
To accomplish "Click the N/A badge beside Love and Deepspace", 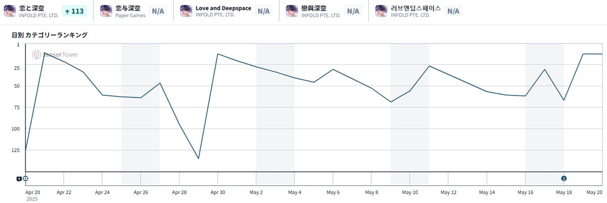I will point(264,11).
